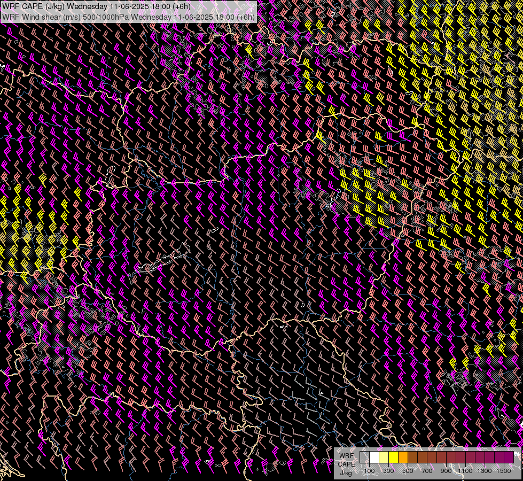The image size is (523, 481).
Task: Click the bright yellow CAPE legend swatch
Action: [x=394, y=457]
